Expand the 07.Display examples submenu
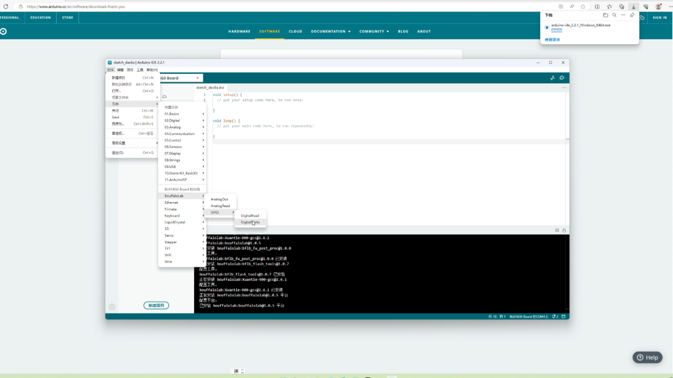The width and height of the screenshot is (673, 378). click(x=182, y=153)
